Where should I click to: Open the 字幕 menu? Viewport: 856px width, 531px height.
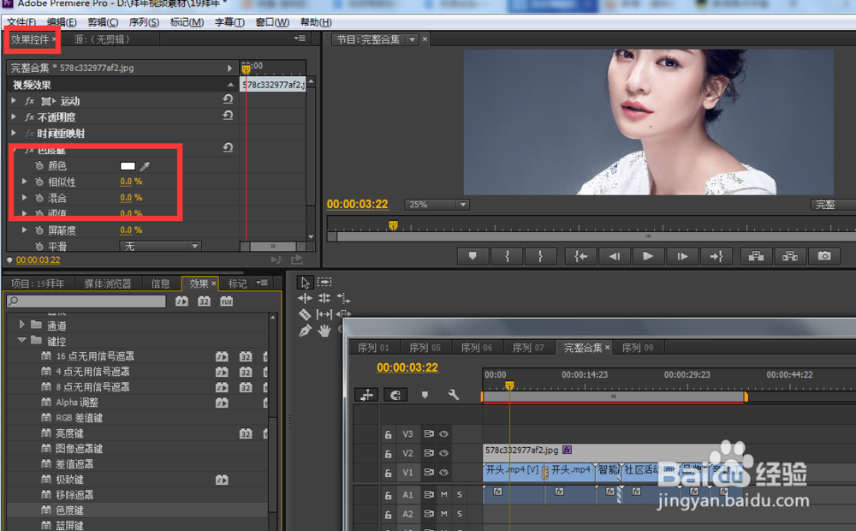(229, 22)
